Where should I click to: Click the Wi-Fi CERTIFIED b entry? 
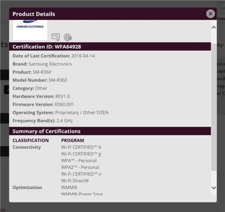[81, 147]
